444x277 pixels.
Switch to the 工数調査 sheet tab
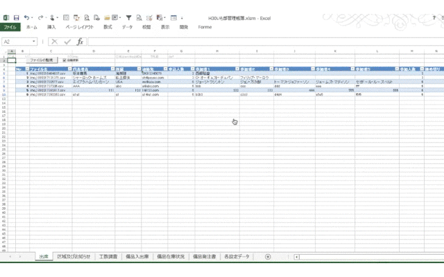coord(109,257)
